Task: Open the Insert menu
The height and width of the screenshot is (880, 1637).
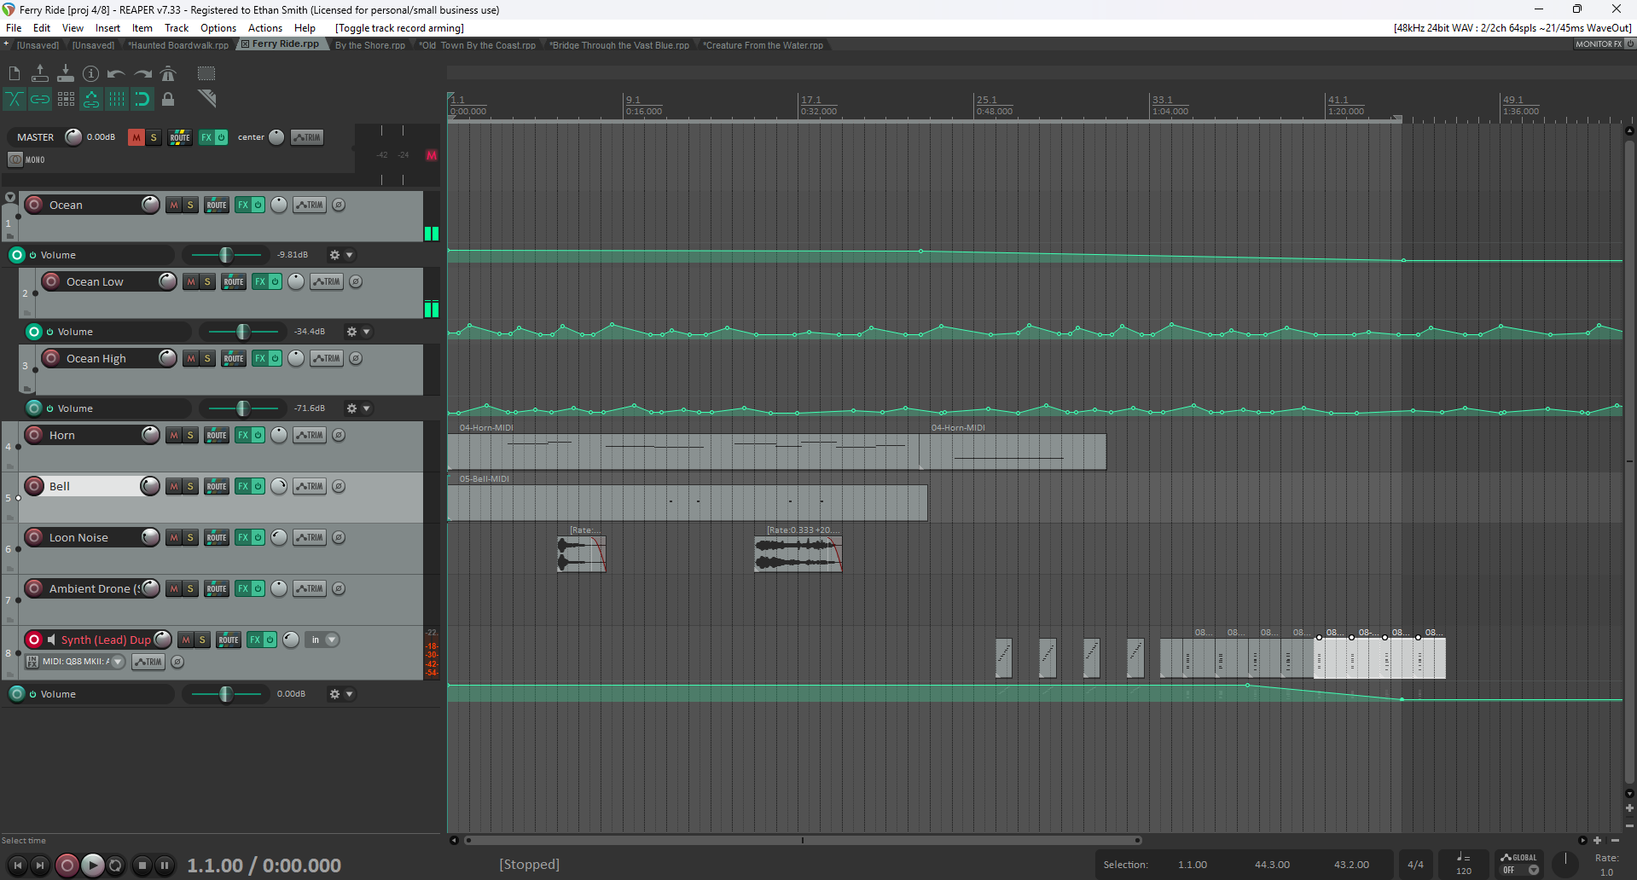Action: 107,28
